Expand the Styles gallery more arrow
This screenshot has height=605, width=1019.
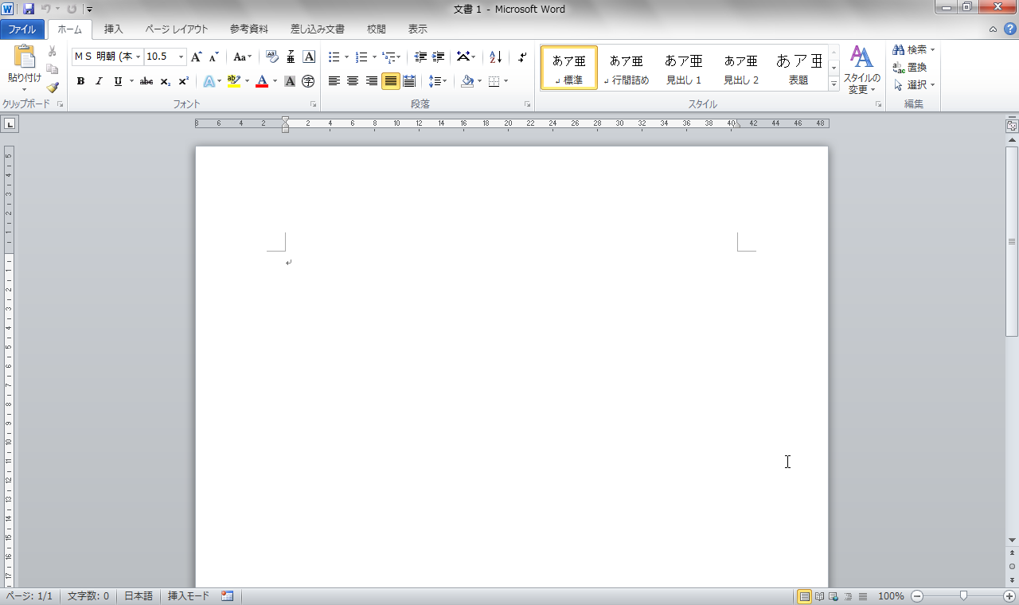[x=834, y=85]
